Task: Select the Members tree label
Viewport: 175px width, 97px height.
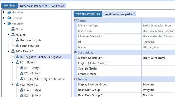Action: point(17,12)
